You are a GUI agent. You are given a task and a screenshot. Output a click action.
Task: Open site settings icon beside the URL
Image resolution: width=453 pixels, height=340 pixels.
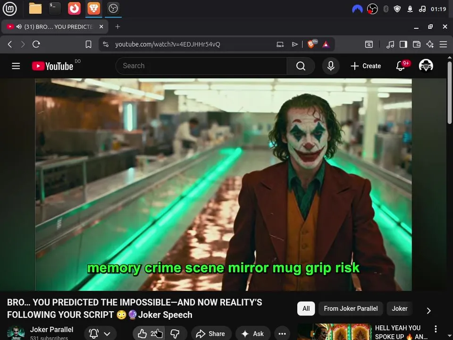click(x=106, y=44)
